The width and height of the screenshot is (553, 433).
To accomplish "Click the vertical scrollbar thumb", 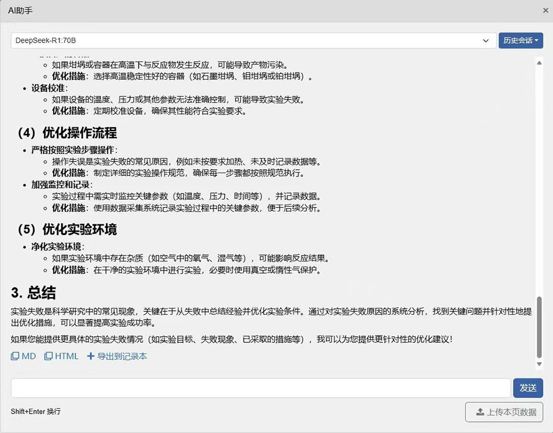I will point(540,326).
